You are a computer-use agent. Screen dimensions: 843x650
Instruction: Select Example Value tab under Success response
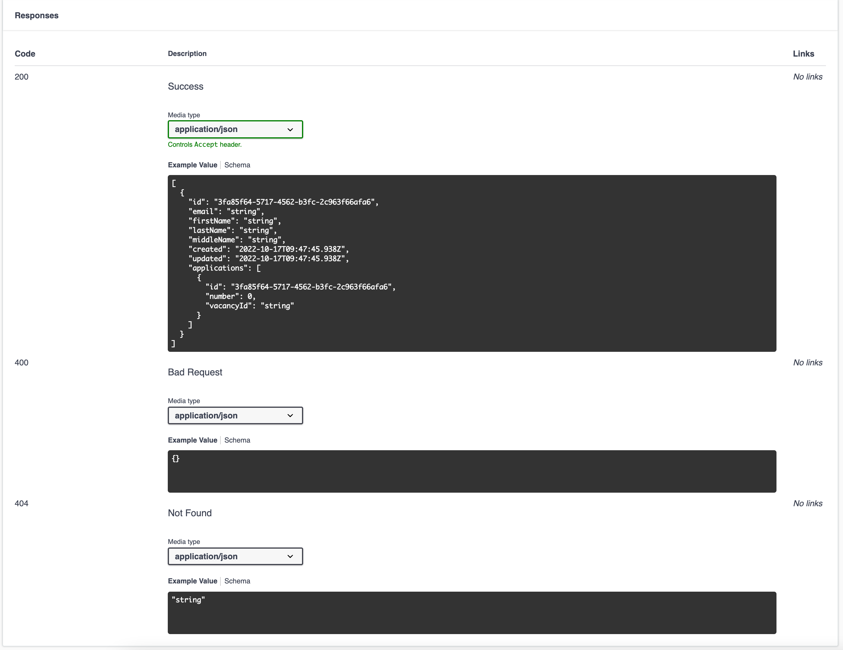point(192,165)
